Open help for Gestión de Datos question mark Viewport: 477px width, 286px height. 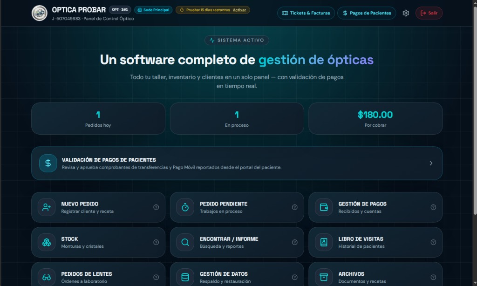click(x=294, y=277)
